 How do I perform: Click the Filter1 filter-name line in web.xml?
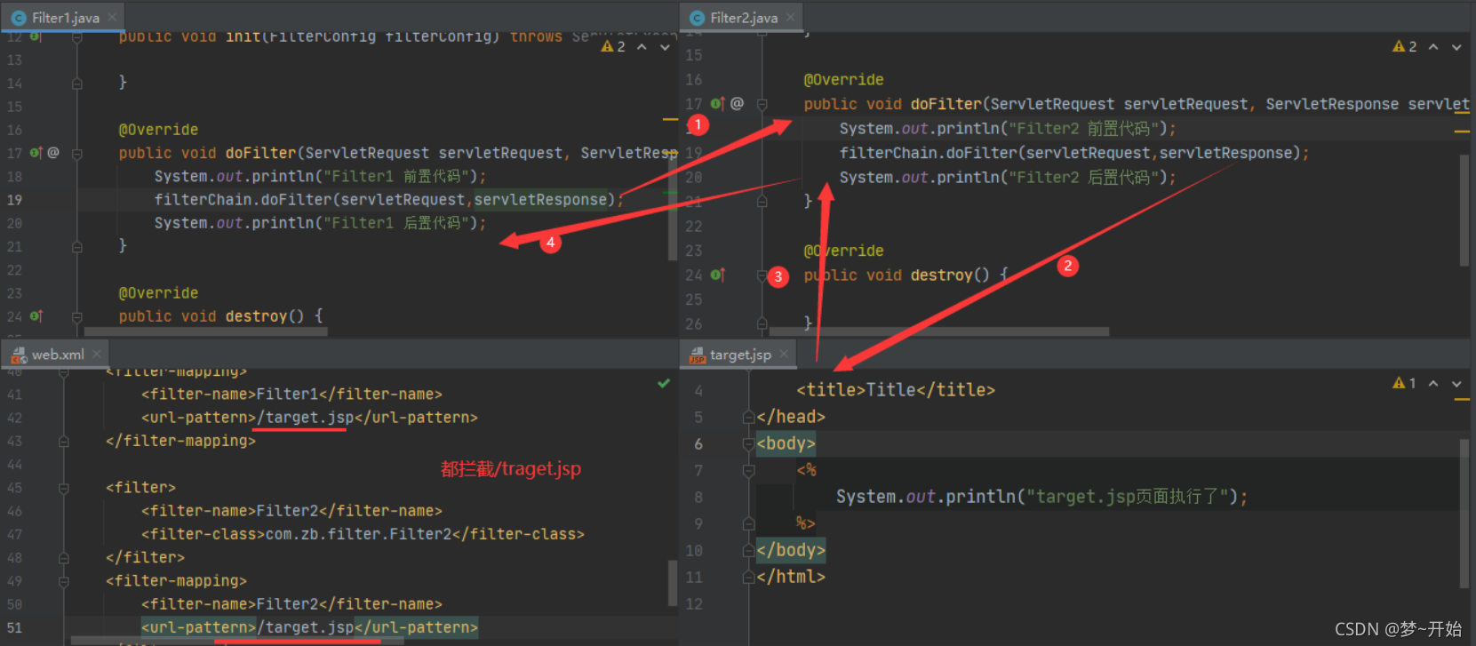(291, 394)
